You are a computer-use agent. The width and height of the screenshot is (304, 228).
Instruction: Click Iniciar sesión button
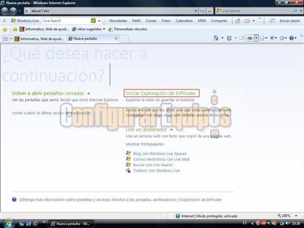290,21
